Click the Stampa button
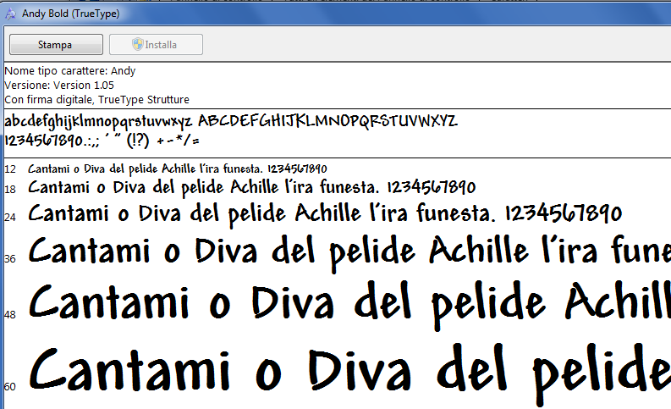 click(x=56, y=45)
